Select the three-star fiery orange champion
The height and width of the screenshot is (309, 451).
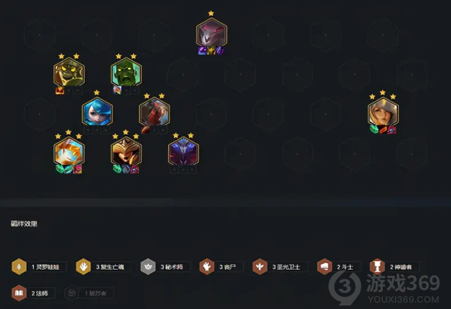(x=69, y=151)
